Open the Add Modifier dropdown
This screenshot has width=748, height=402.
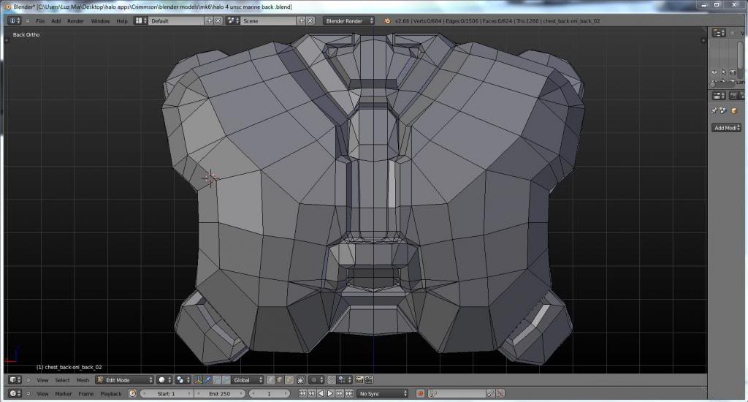(727, 127)
